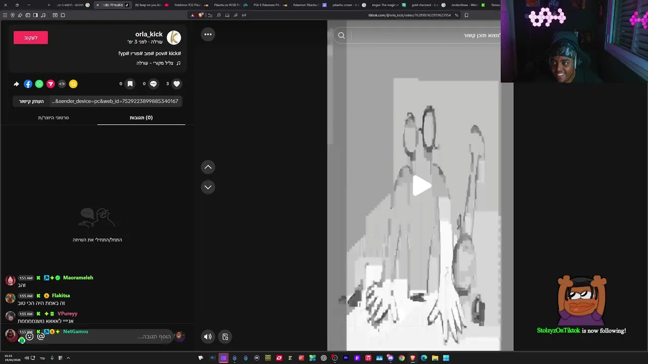The width and height of the screenshot is (648, 364).
Task: Open the Windows Start button
Action: coord(446,358)
